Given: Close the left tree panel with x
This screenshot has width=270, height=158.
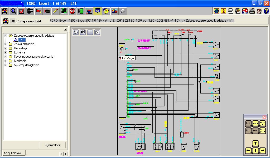Looking at the screenshot, I should point(65,29).
